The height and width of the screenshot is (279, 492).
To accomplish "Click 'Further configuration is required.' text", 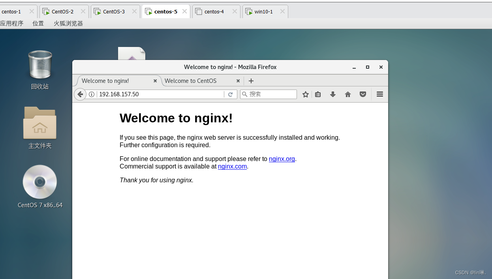I will pyautogui.click(x=165, y=145).
